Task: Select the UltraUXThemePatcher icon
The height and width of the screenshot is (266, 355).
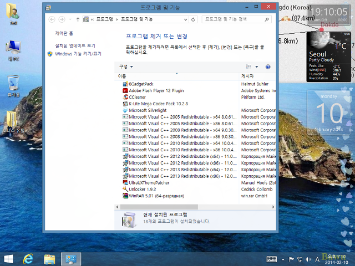Action: pyautogui.click(x=125, y=183)
